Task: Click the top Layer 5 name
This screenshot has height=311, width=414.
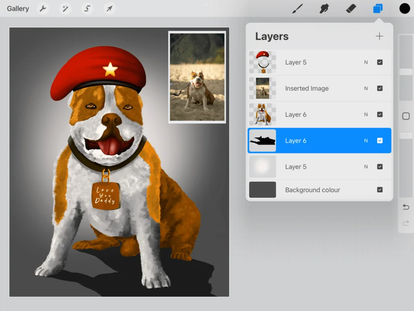Action: tap(296, 62)
